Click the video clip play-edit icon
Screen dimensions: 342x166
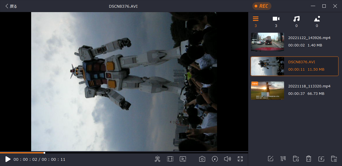tap(183, 159)
